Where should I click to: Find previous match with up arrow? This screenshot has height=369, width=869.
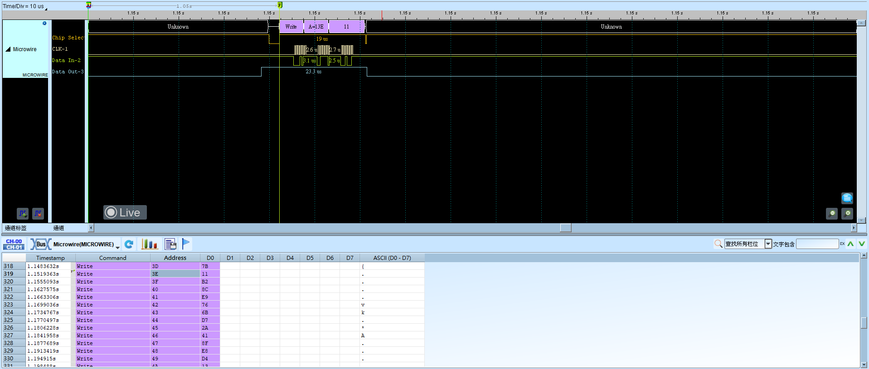850,244
